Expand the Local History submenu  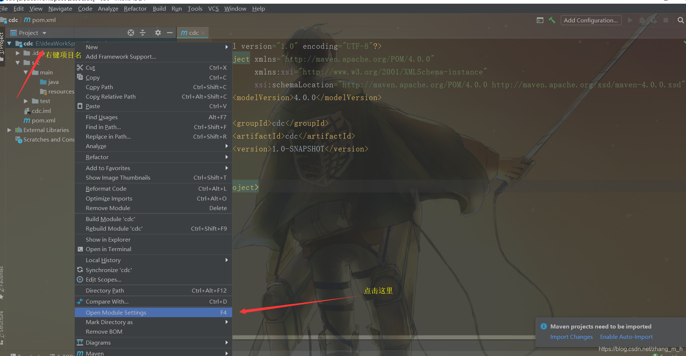click(153, 260)
